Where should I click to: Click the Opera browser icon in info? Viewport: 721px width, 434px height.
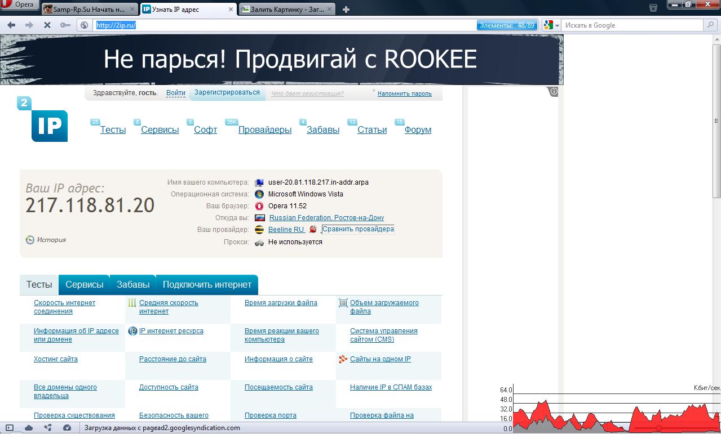(x=259, y=206)
